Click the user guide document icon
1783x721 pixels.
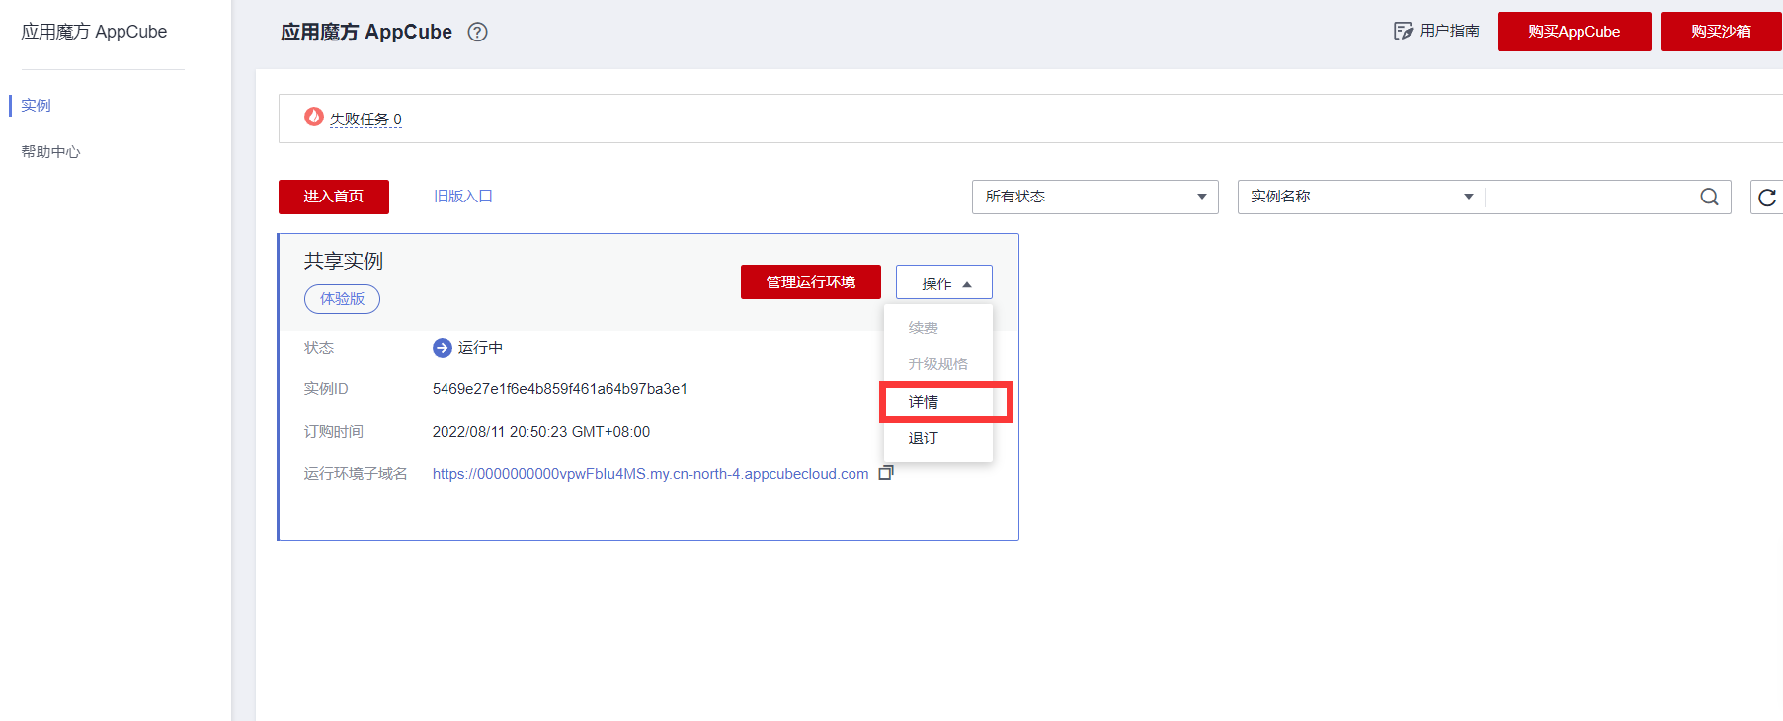[1403, 31]
